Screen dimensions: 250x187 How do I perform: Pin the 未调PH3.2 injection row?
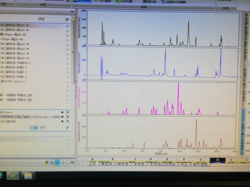point(67,63)
